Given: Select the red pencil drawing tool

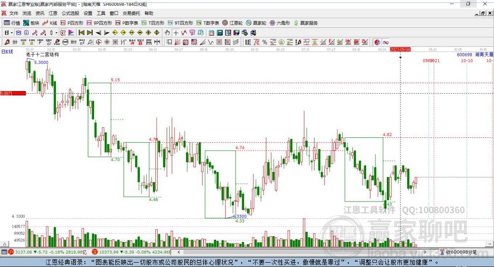Looking at the screenshot, I should pyautogui.click(x=7, y=42).
